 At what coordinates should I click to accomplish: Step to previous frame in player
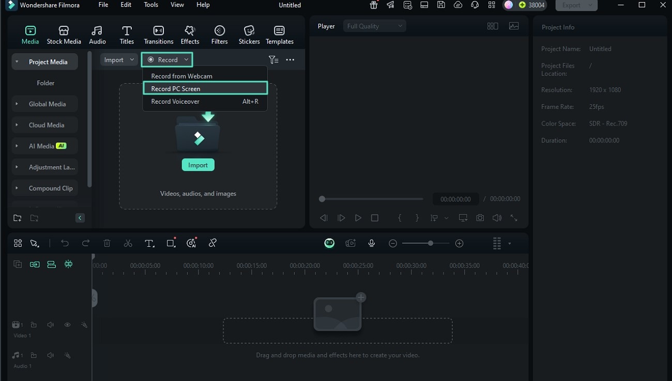click(324, 218)
